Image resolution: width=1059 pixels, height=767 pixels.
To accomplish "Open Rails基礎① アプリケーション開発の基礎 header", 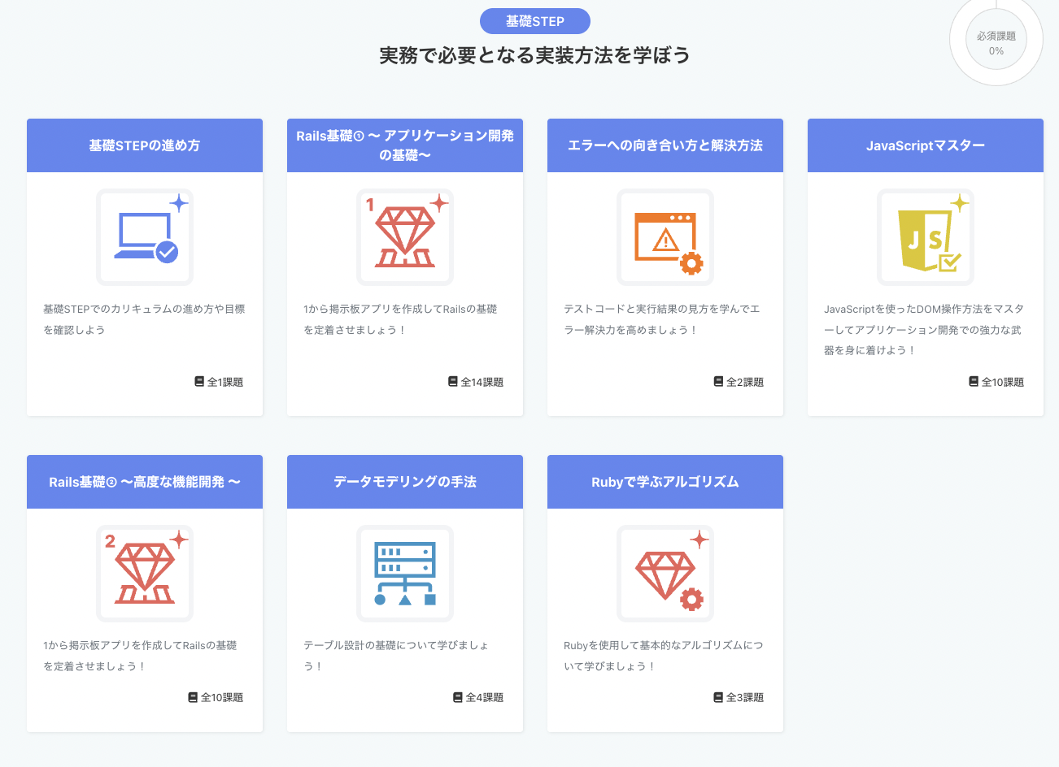I will [x=405, y=145].
